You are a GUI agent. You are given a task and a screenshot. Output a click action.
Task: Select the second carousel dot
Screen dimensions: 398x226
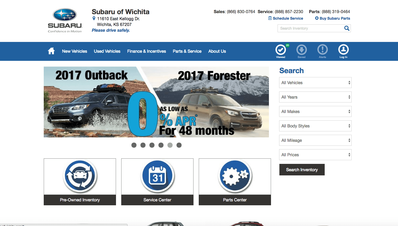[143, 145]
